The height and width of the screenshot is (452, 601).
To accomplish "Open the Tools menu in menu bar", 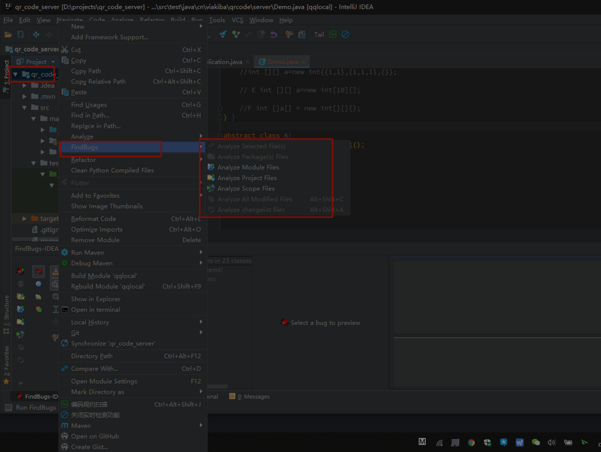I will pyautogui.click(x=217, y=20).
